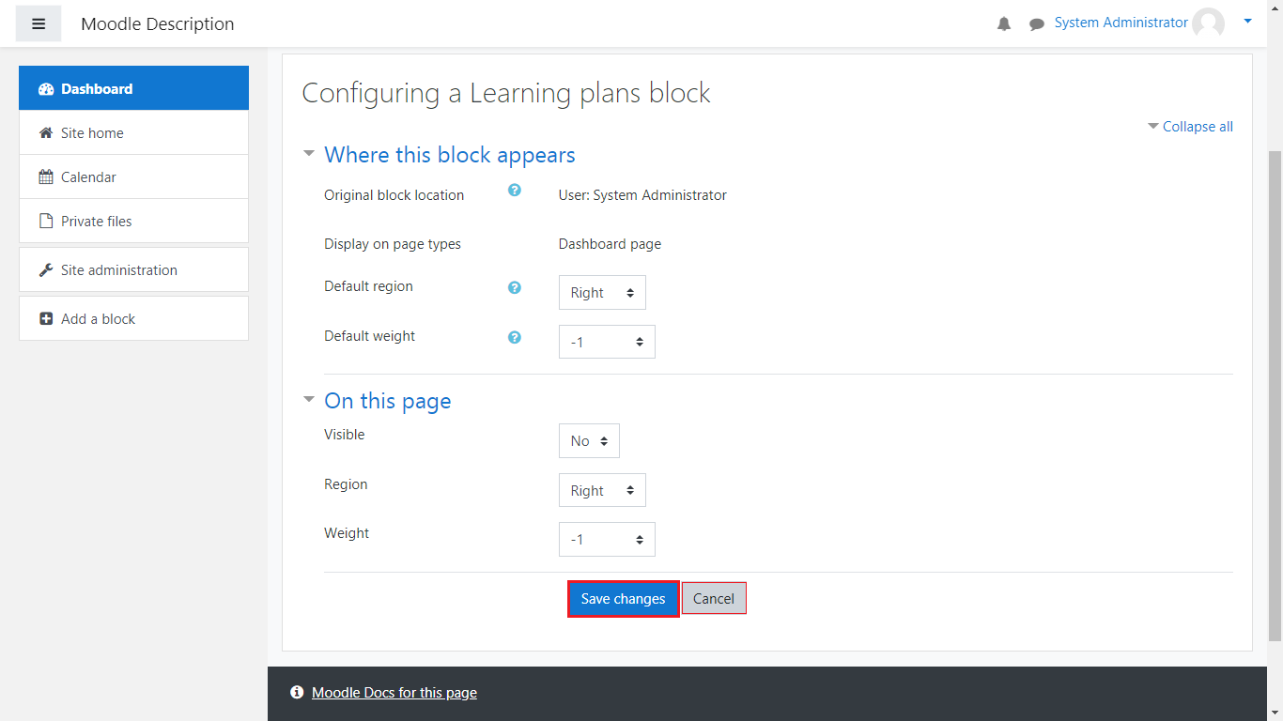Click the info icon near Moodle Docs
This screenshot has height=721, width=1283.
[297, 693]
